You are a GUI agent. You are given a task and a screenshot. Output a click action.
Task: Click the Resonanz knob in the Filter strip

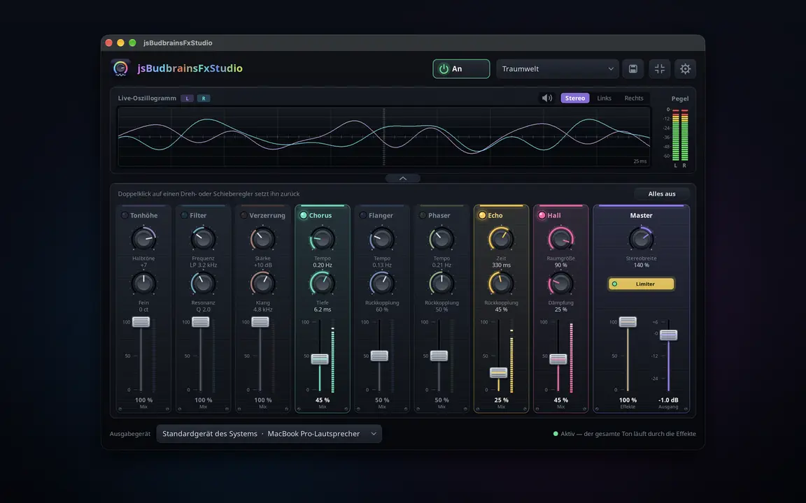[x=203, y=284]
